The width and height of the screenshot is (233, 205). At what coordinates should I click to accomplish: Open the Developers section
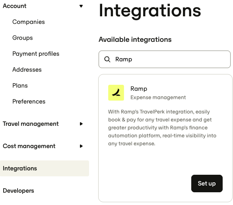18,191
